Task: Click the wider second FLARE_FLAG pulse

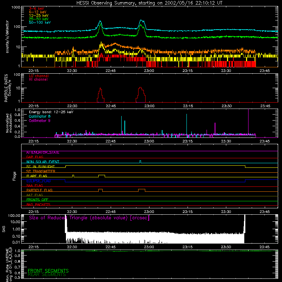Action: tap(102, 176)
